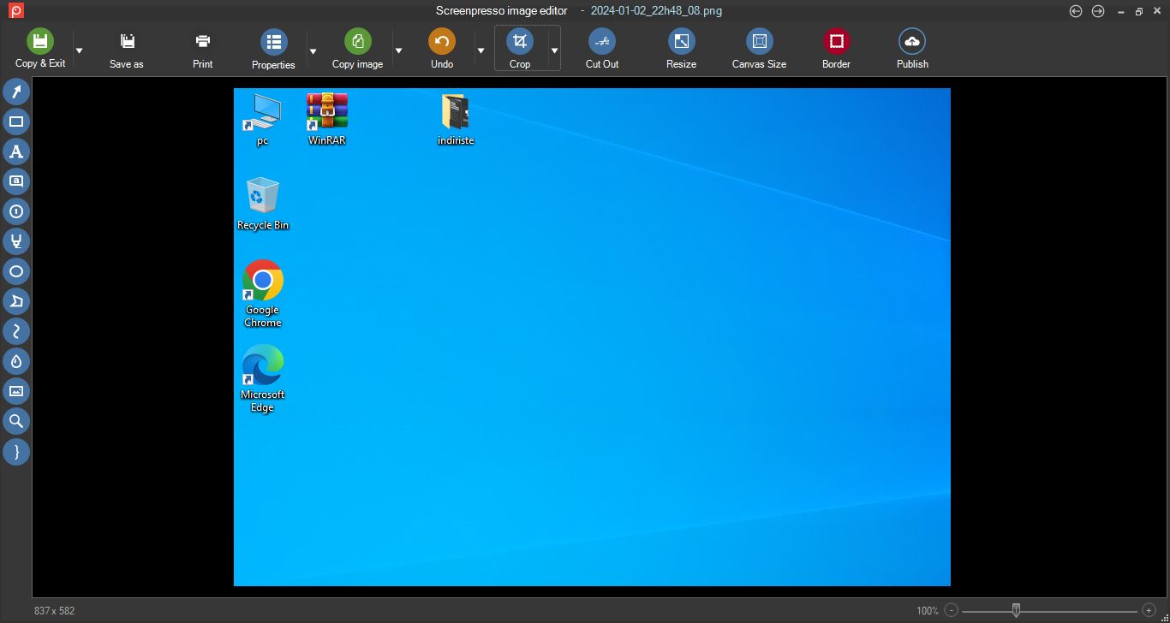Select the Draw rectangle tool

pos(16,122)
